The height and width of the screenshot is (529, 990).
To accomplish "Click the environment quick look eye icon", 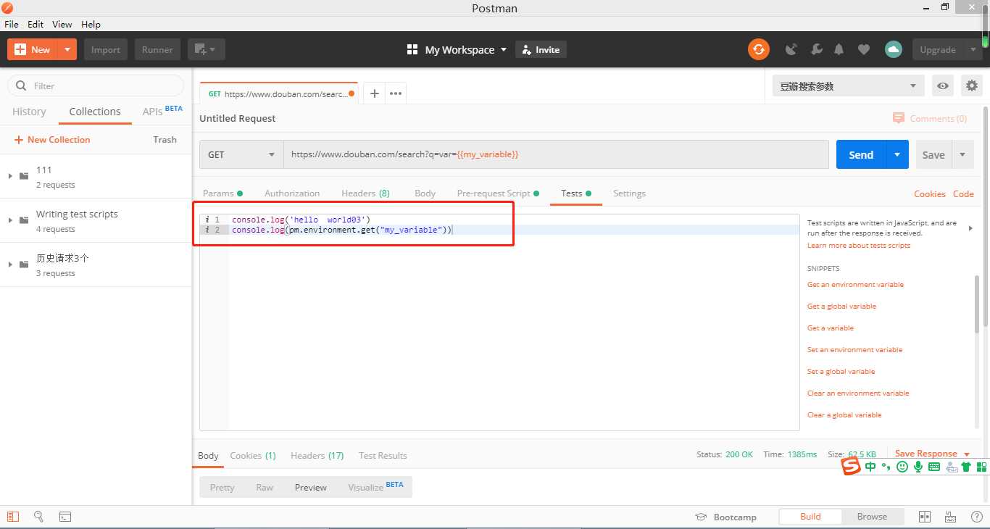I will [942, 86].
